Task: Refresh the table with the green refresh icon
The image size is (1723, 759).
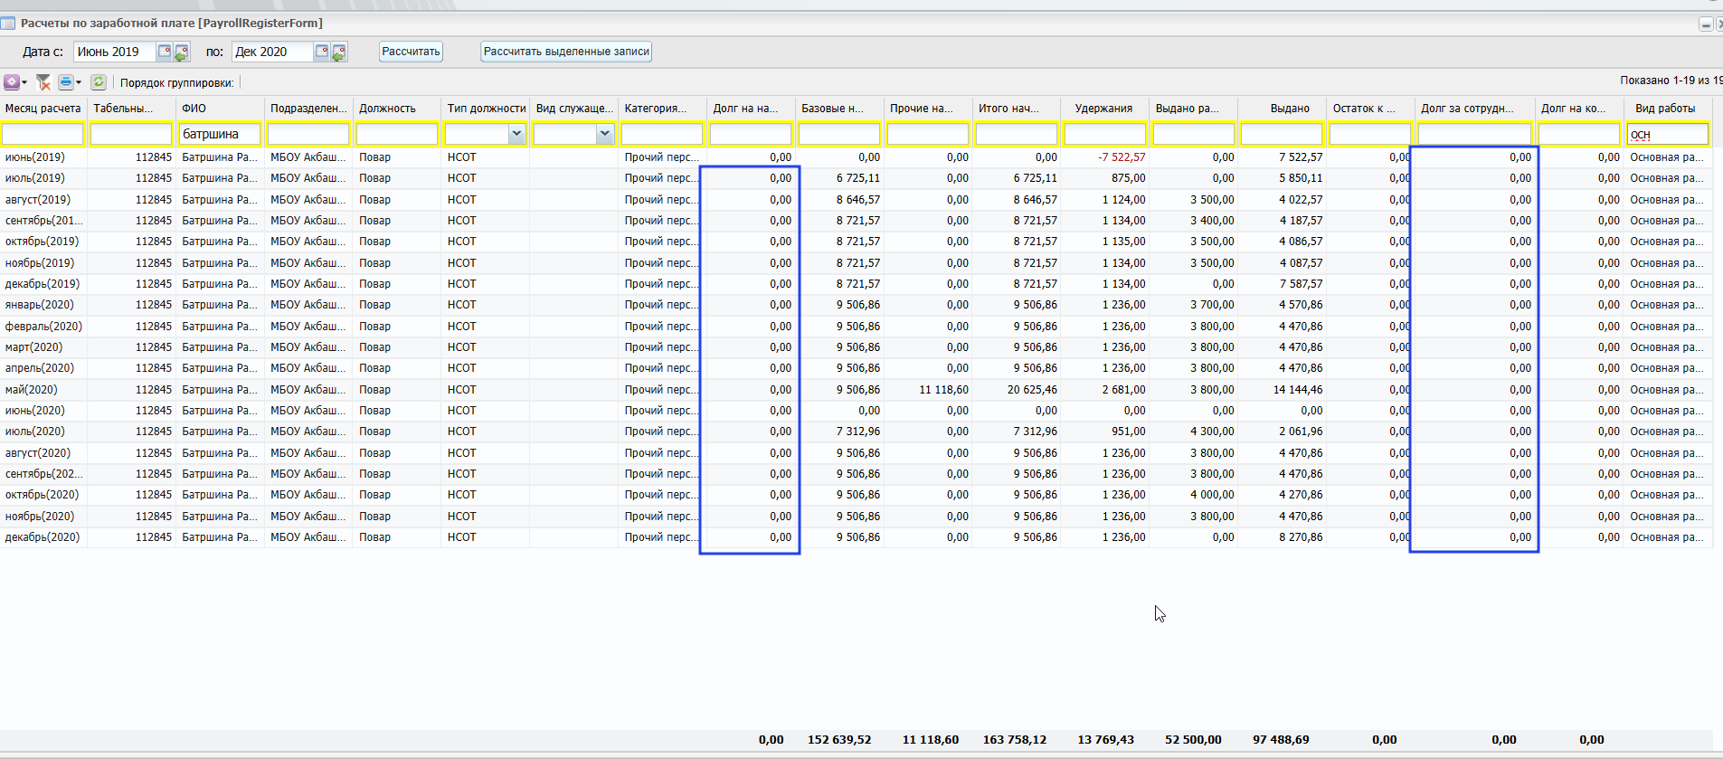Action: [99, 82]
